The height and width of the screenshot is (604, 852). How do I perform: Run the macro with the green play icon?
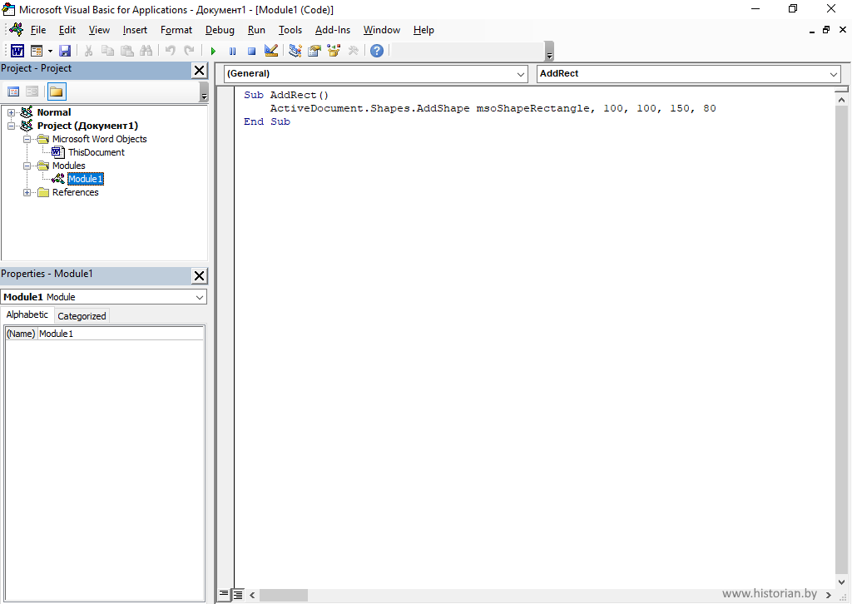pos(213,51)
